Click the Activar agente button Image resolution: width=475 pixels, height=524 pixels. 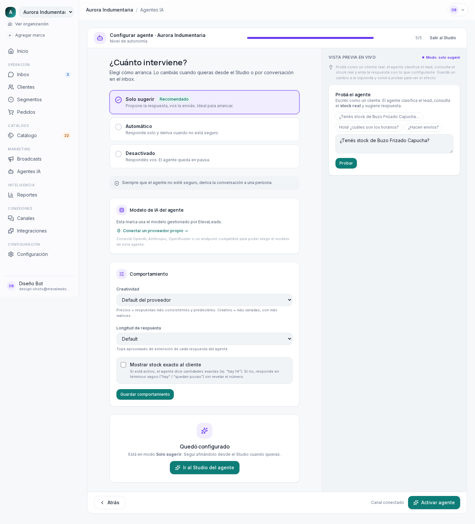point(434,503)
